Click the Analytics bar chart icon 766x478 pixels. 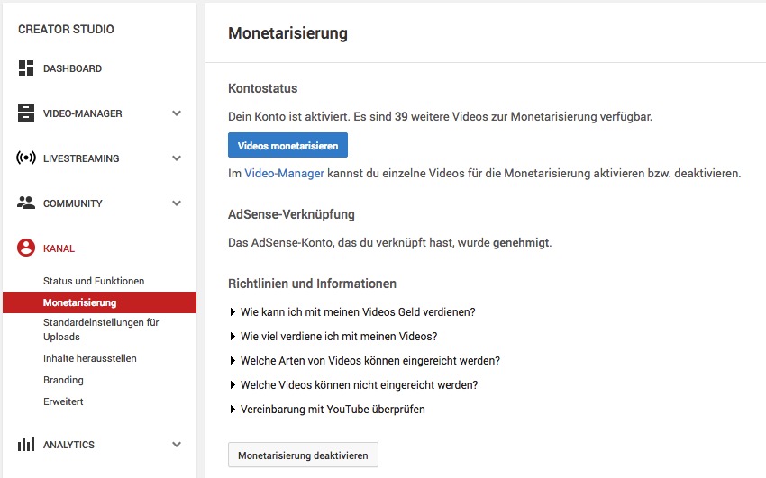click(26, 444)
